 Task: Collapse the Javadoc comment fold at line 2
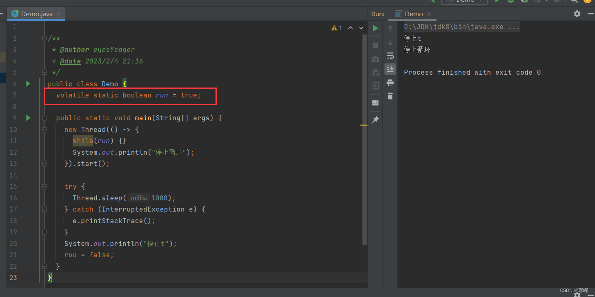click(x=45, y=39)
